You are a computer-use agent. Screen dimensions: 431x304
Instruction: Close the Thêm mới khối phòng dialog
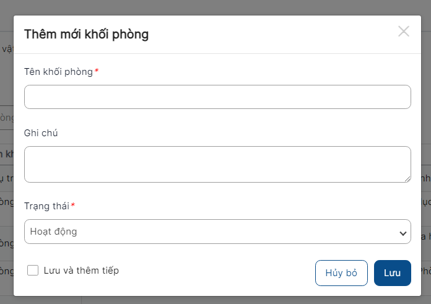[x=404, y=32]
